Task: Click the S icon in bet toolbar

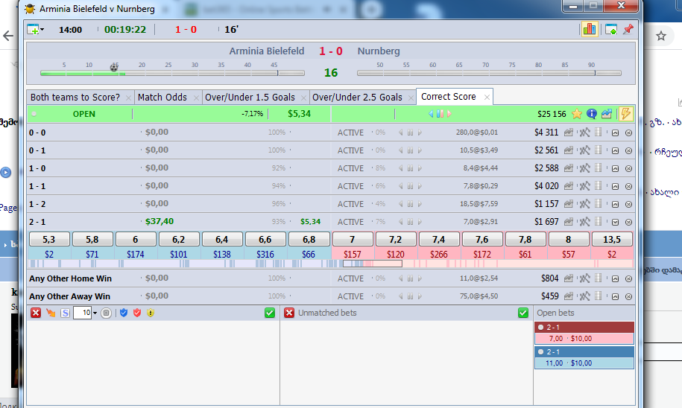Action: pos(66,313)
